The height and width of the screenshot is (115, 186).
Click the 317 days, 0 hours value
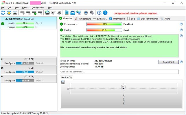[103, 61]
